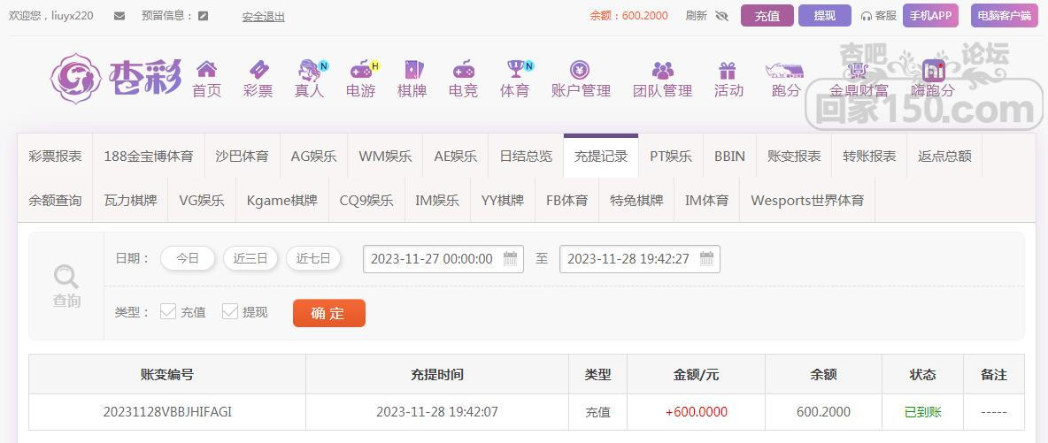1048x443 pixels.
Task: Click the 充值 top button
Action: click(767, 16)
